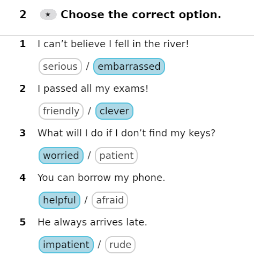254x263 pixels.
Task: Click the question number 3 label
Action: tap(23, 133)
